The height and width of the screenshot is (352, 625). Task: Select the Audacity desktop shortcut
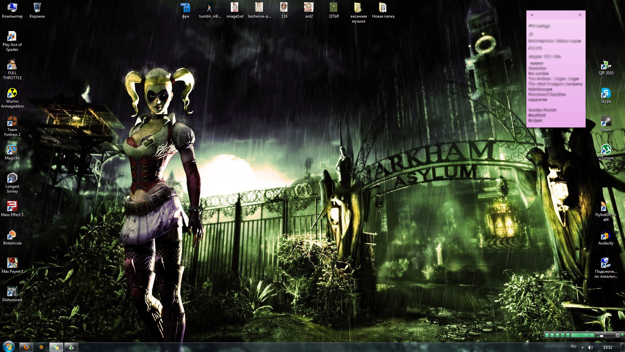pos(605,235)
